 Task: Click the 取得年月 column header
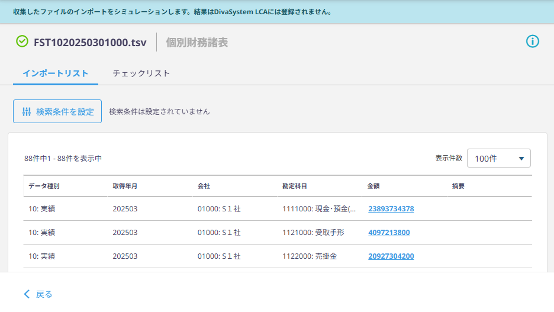(x=125, y=186)
